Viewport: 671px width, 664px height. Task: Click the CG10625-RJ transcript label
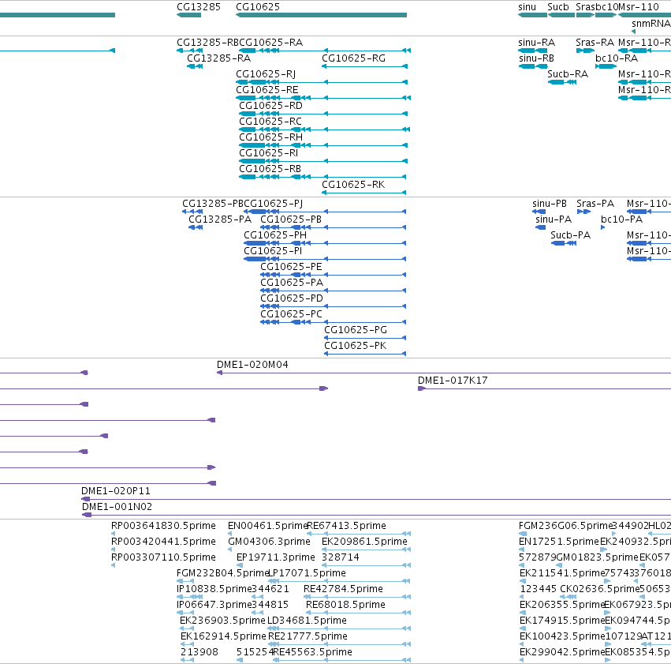point(266,74)
